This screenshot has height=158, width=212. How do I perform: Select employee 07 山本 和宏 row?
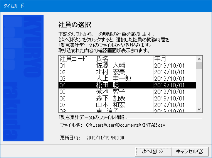127,105
